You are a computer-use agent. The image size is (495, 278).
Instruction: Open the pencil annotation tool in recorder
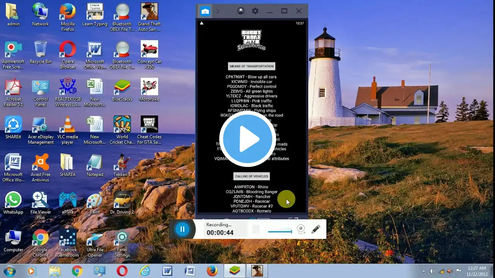(x=316, y=229)
